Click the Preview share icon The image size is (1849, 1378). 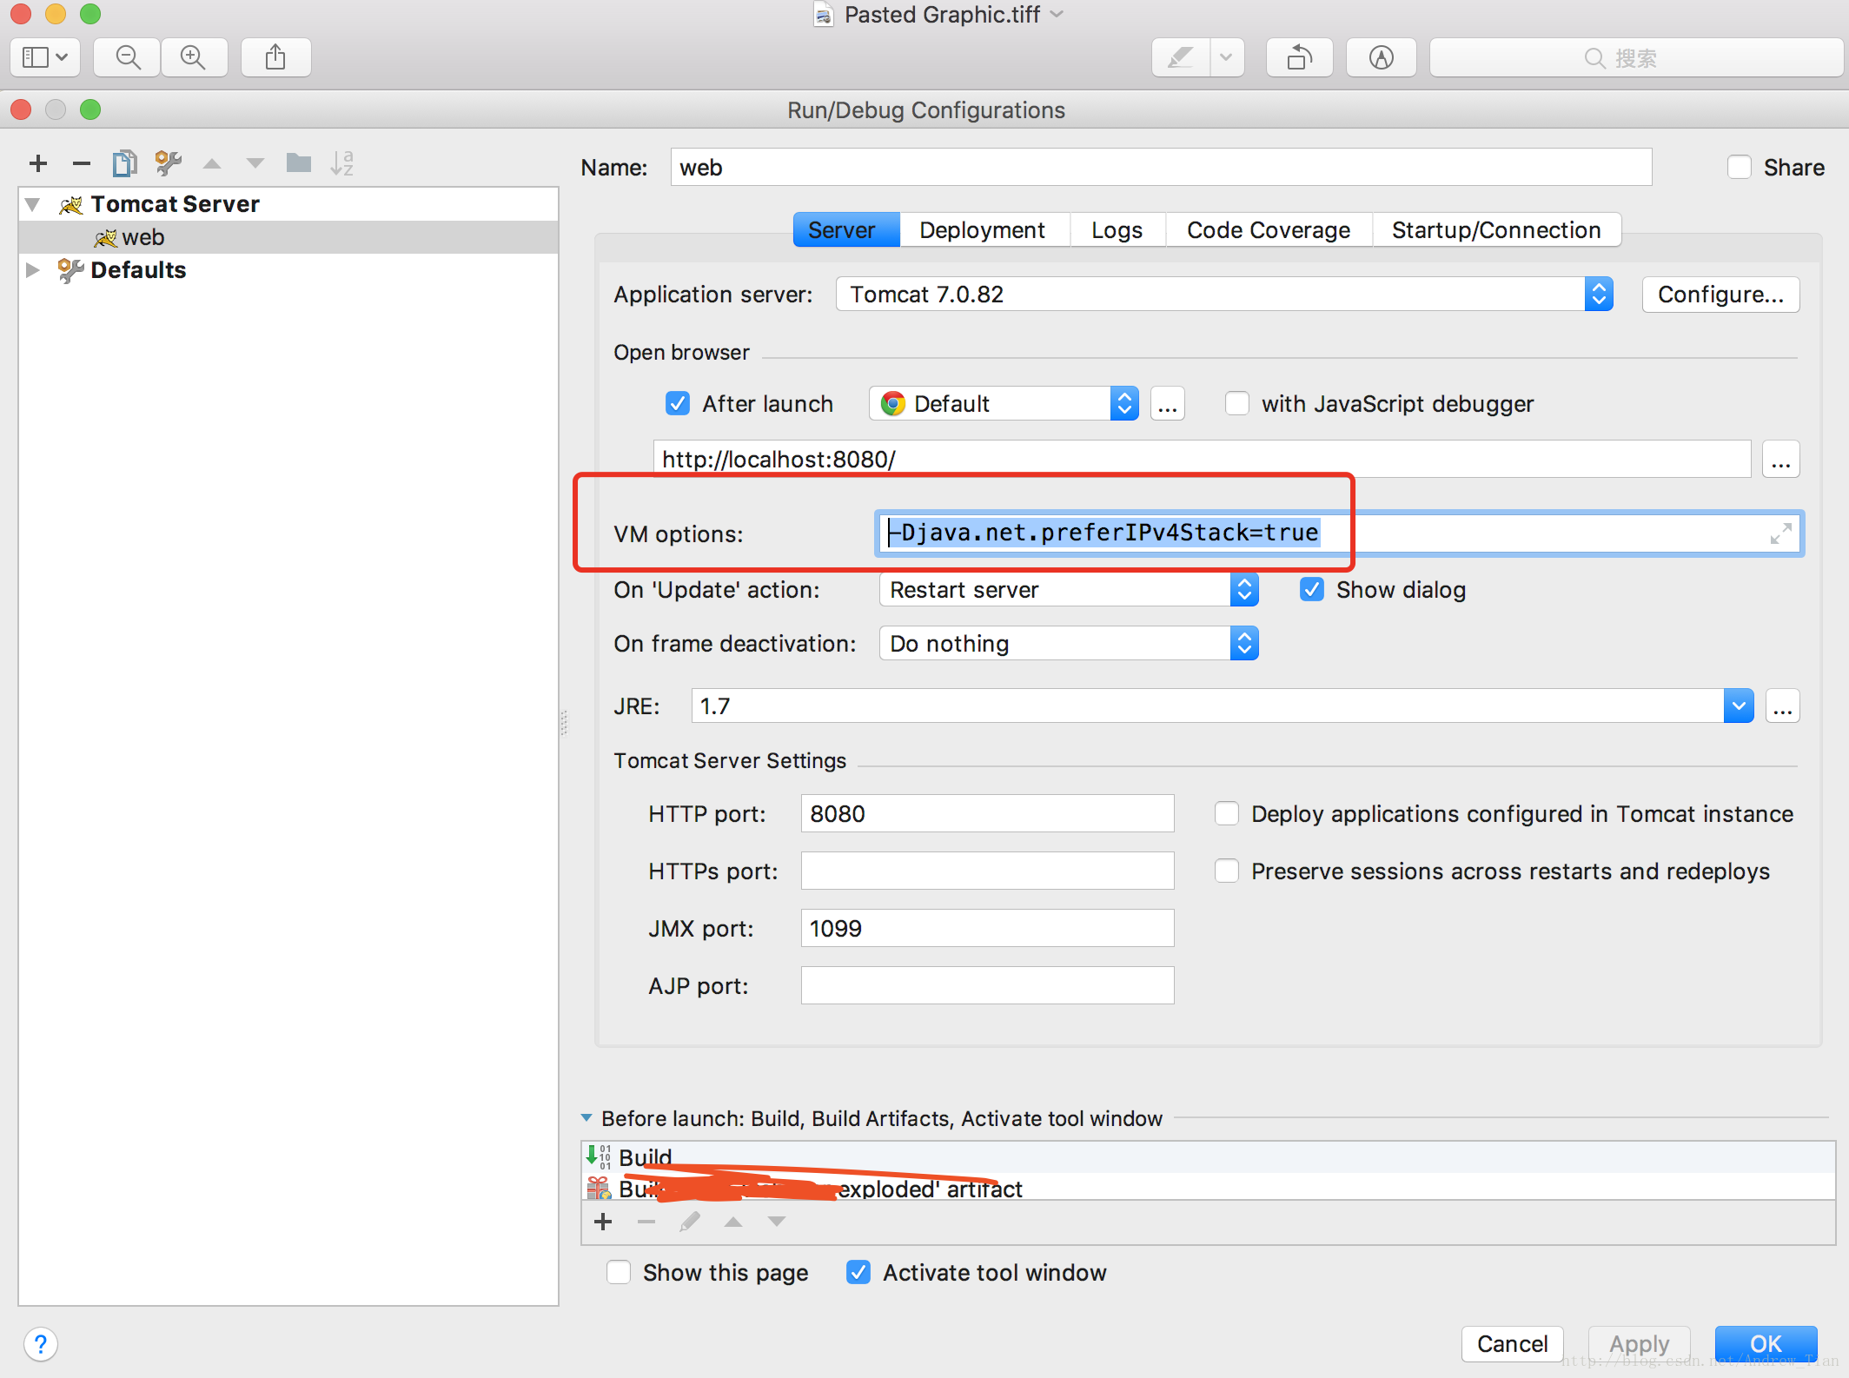275,57
